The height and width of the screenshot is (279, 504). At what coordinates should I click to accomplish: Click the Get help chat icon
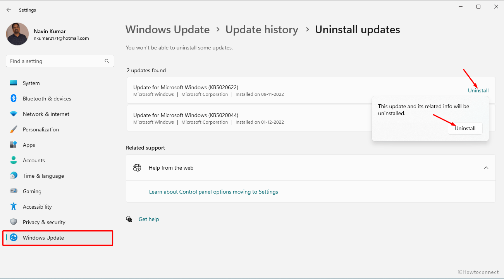point(129,219)
